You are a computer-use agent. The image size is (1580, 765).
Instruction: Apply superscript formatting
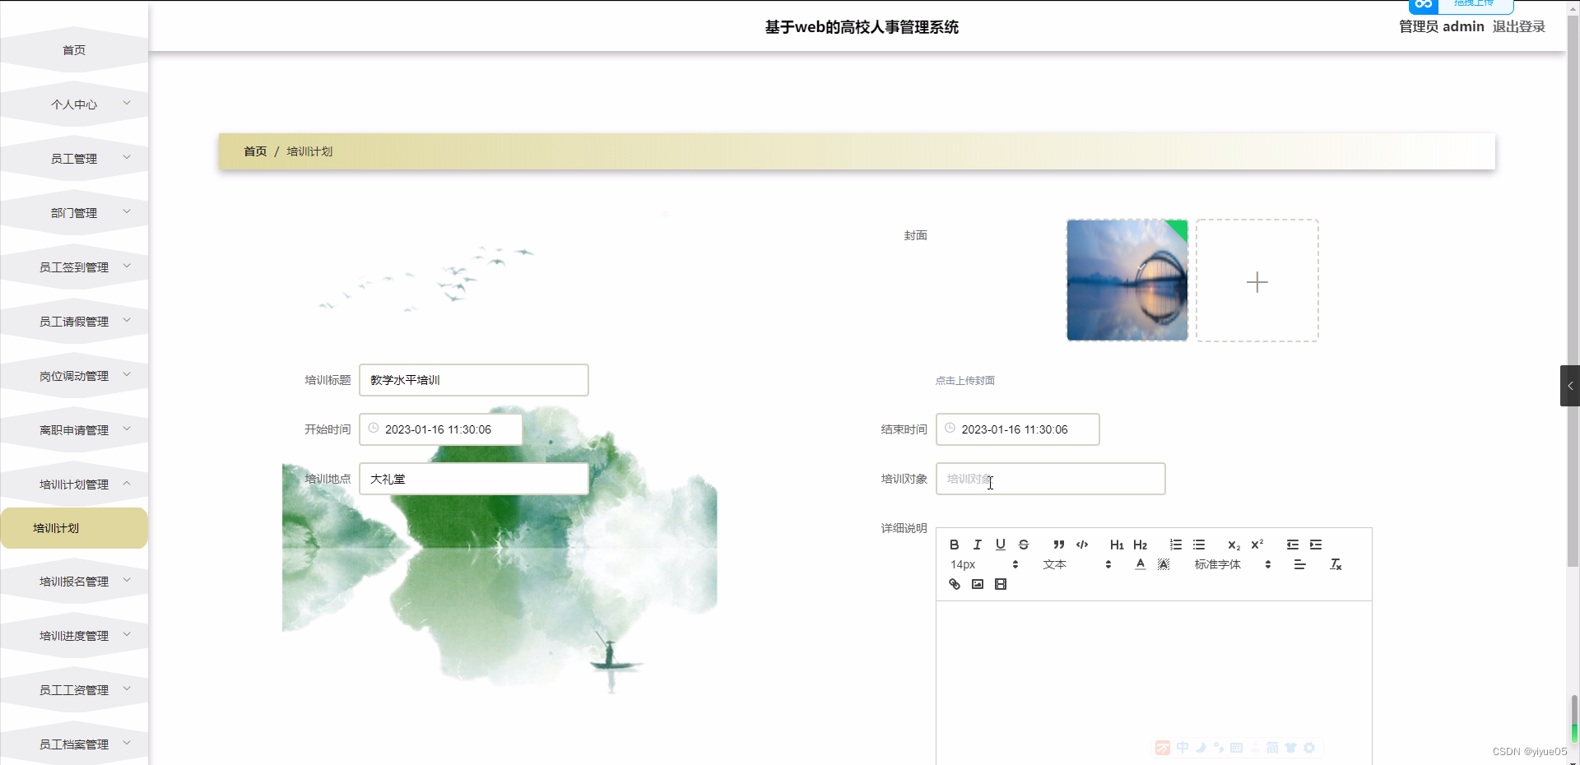coord(1257,545)
